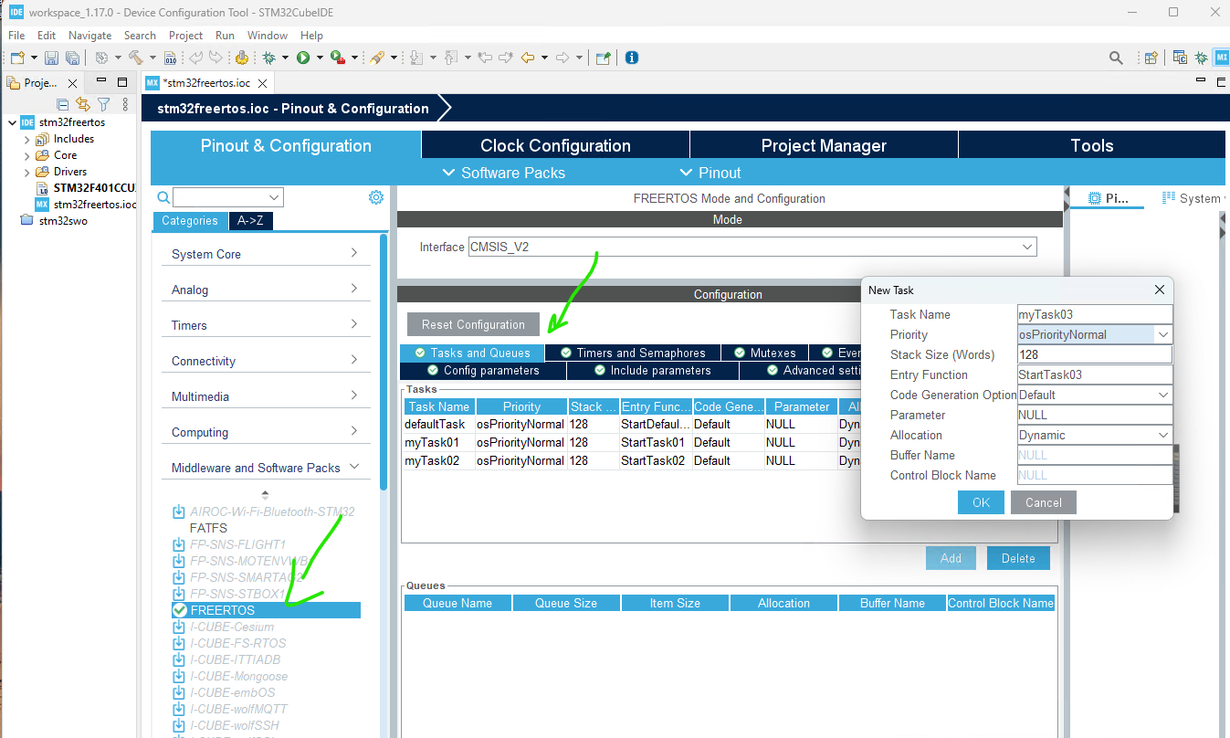Click the build target chip icon
The image size is (1230, 738).
[x=100, y=58]
